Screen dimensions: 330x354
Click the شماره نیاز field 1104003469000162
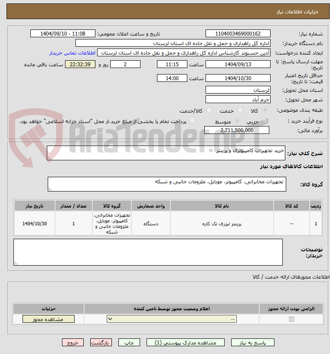pyautogui.click(x=238, y=34)
